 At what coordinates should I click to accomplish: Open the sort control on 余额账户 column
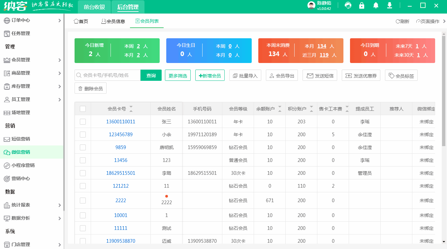coord(279,109)
